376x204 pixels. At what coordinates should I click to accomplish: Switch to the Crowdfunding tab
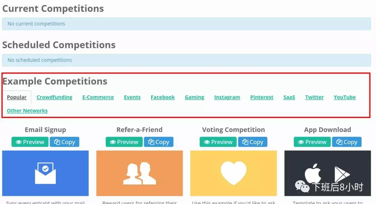[x=54, y=97]
